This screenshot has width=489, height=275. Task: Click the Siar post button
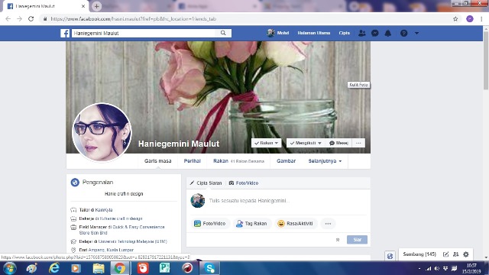tap(357, 239)
